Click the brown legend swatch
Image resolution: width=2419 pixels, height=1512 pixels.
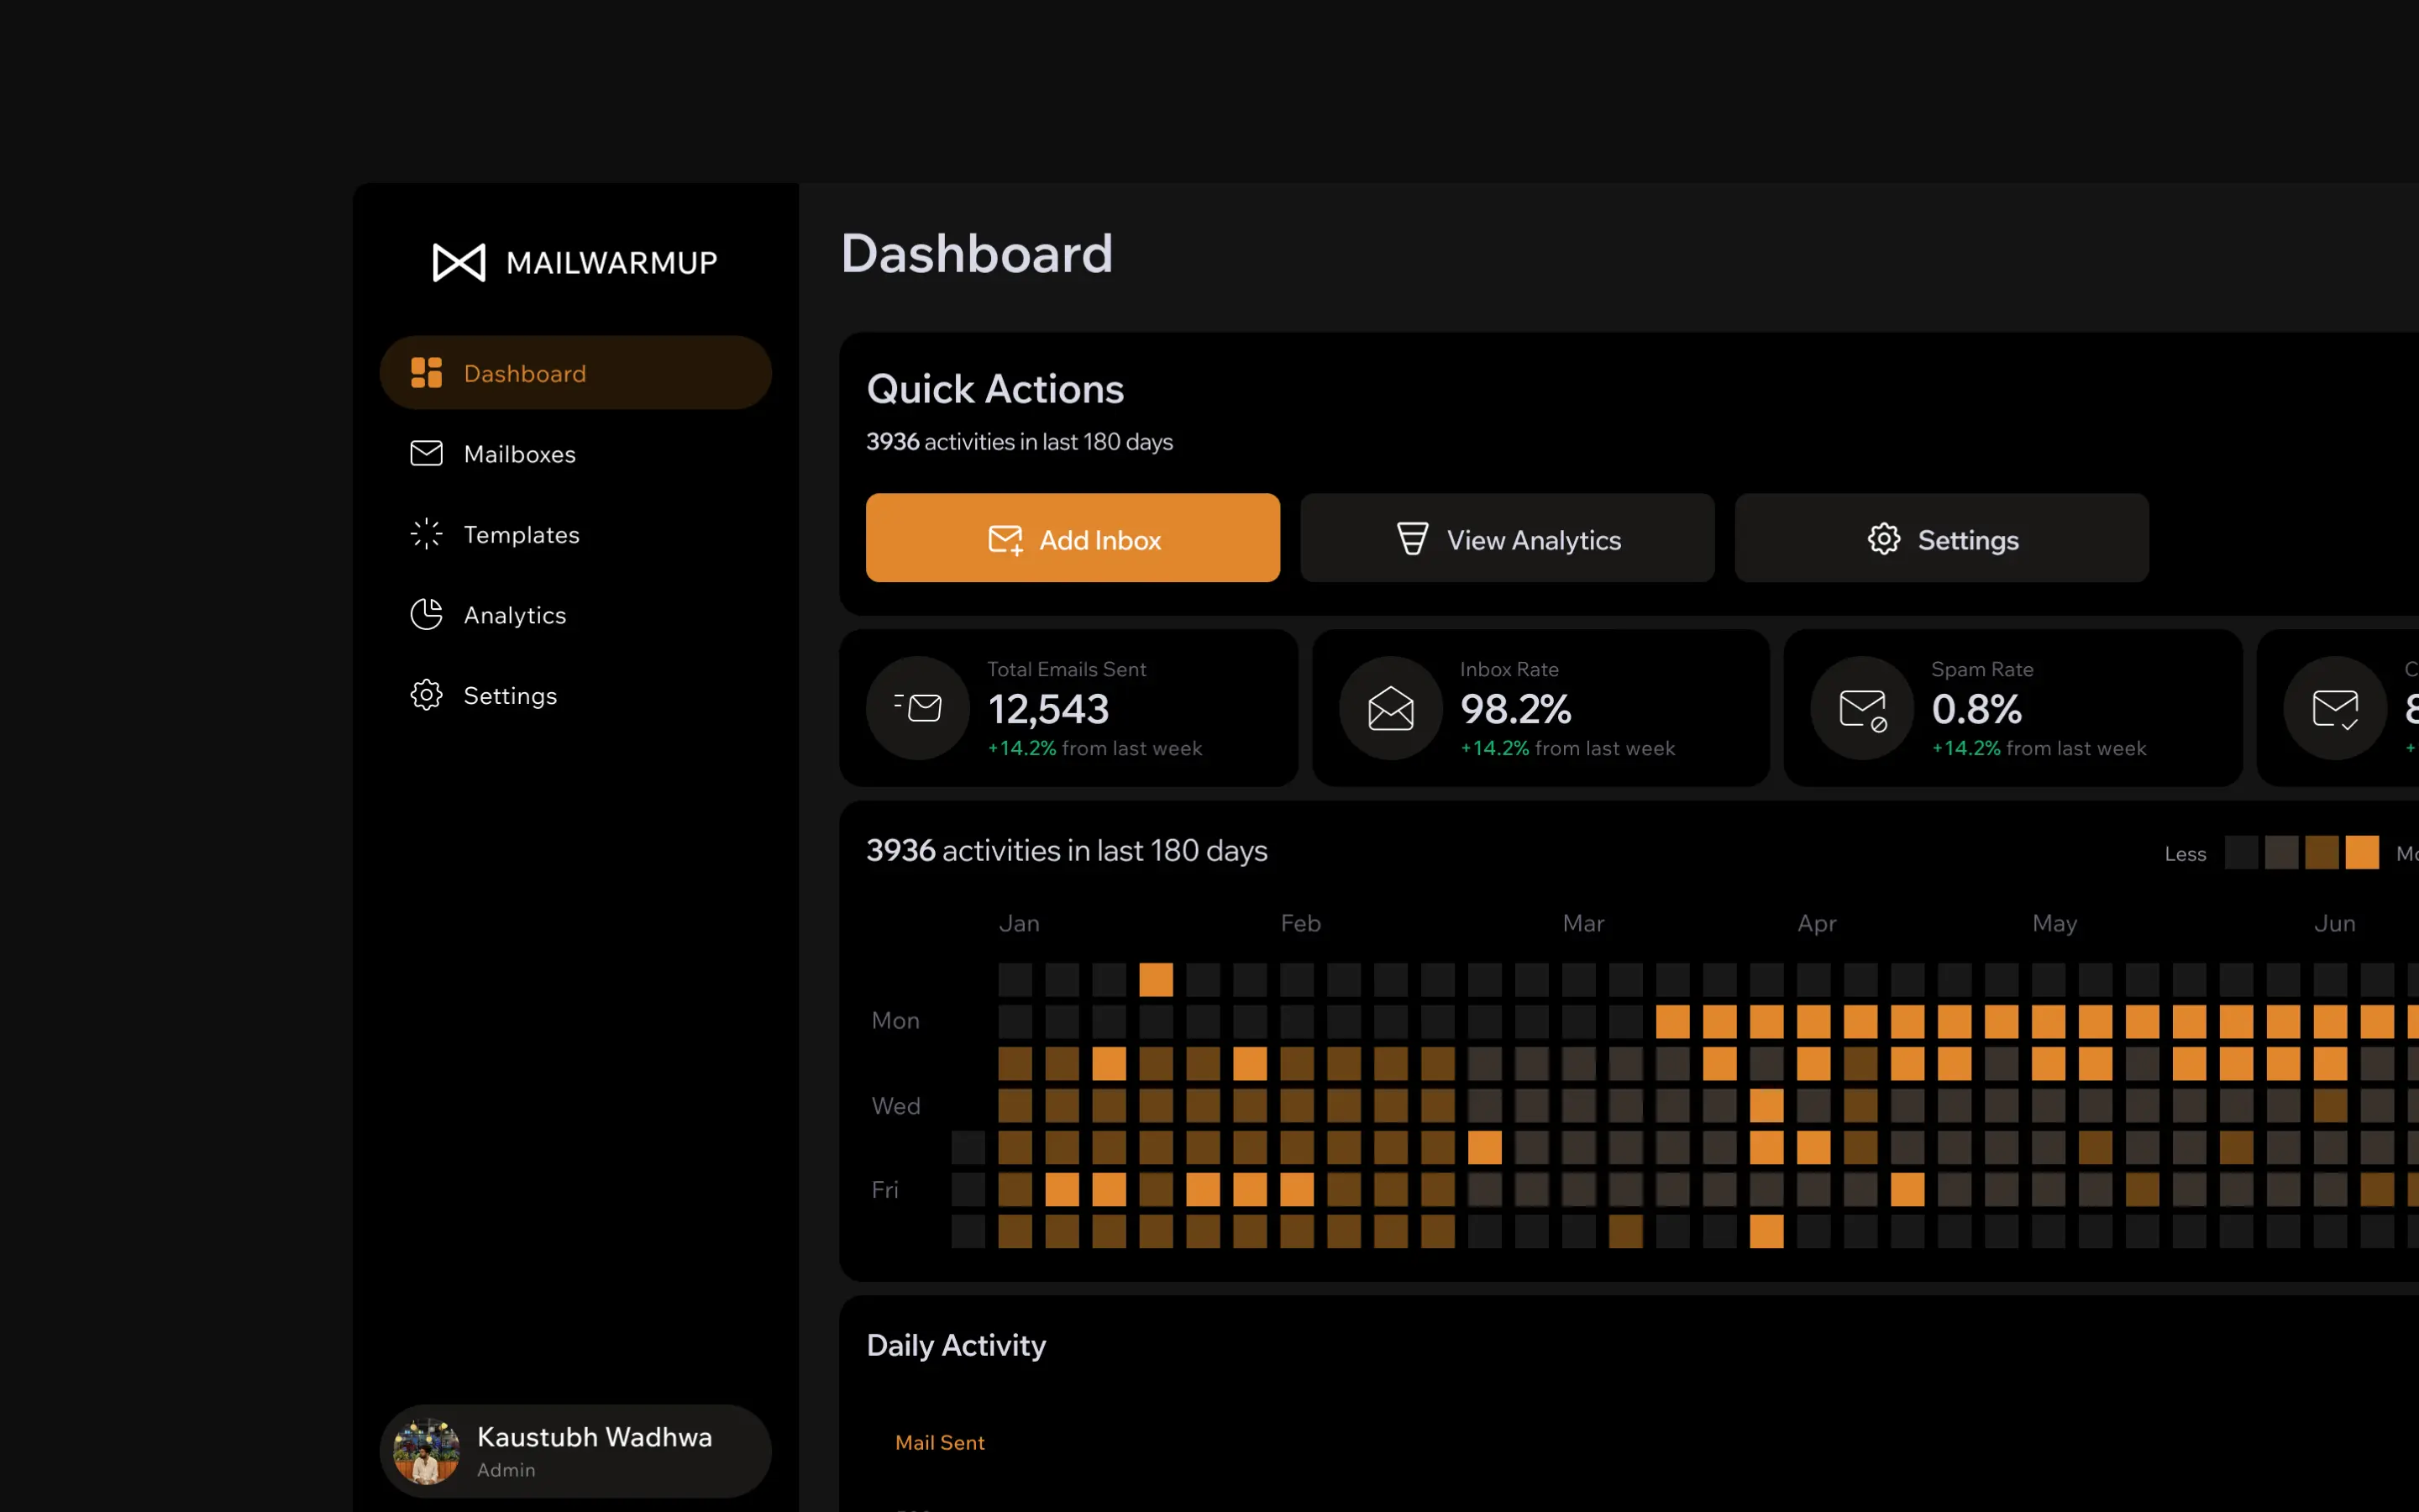click(2321, 853)
